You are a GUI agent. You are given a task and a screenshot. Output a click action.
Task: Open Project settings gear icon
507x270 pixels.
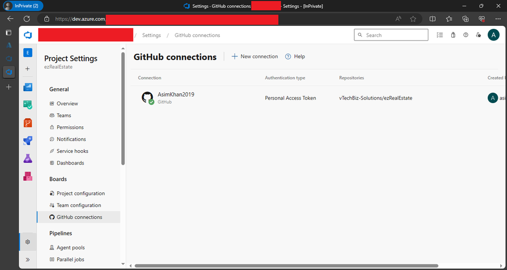coord(28,242)
